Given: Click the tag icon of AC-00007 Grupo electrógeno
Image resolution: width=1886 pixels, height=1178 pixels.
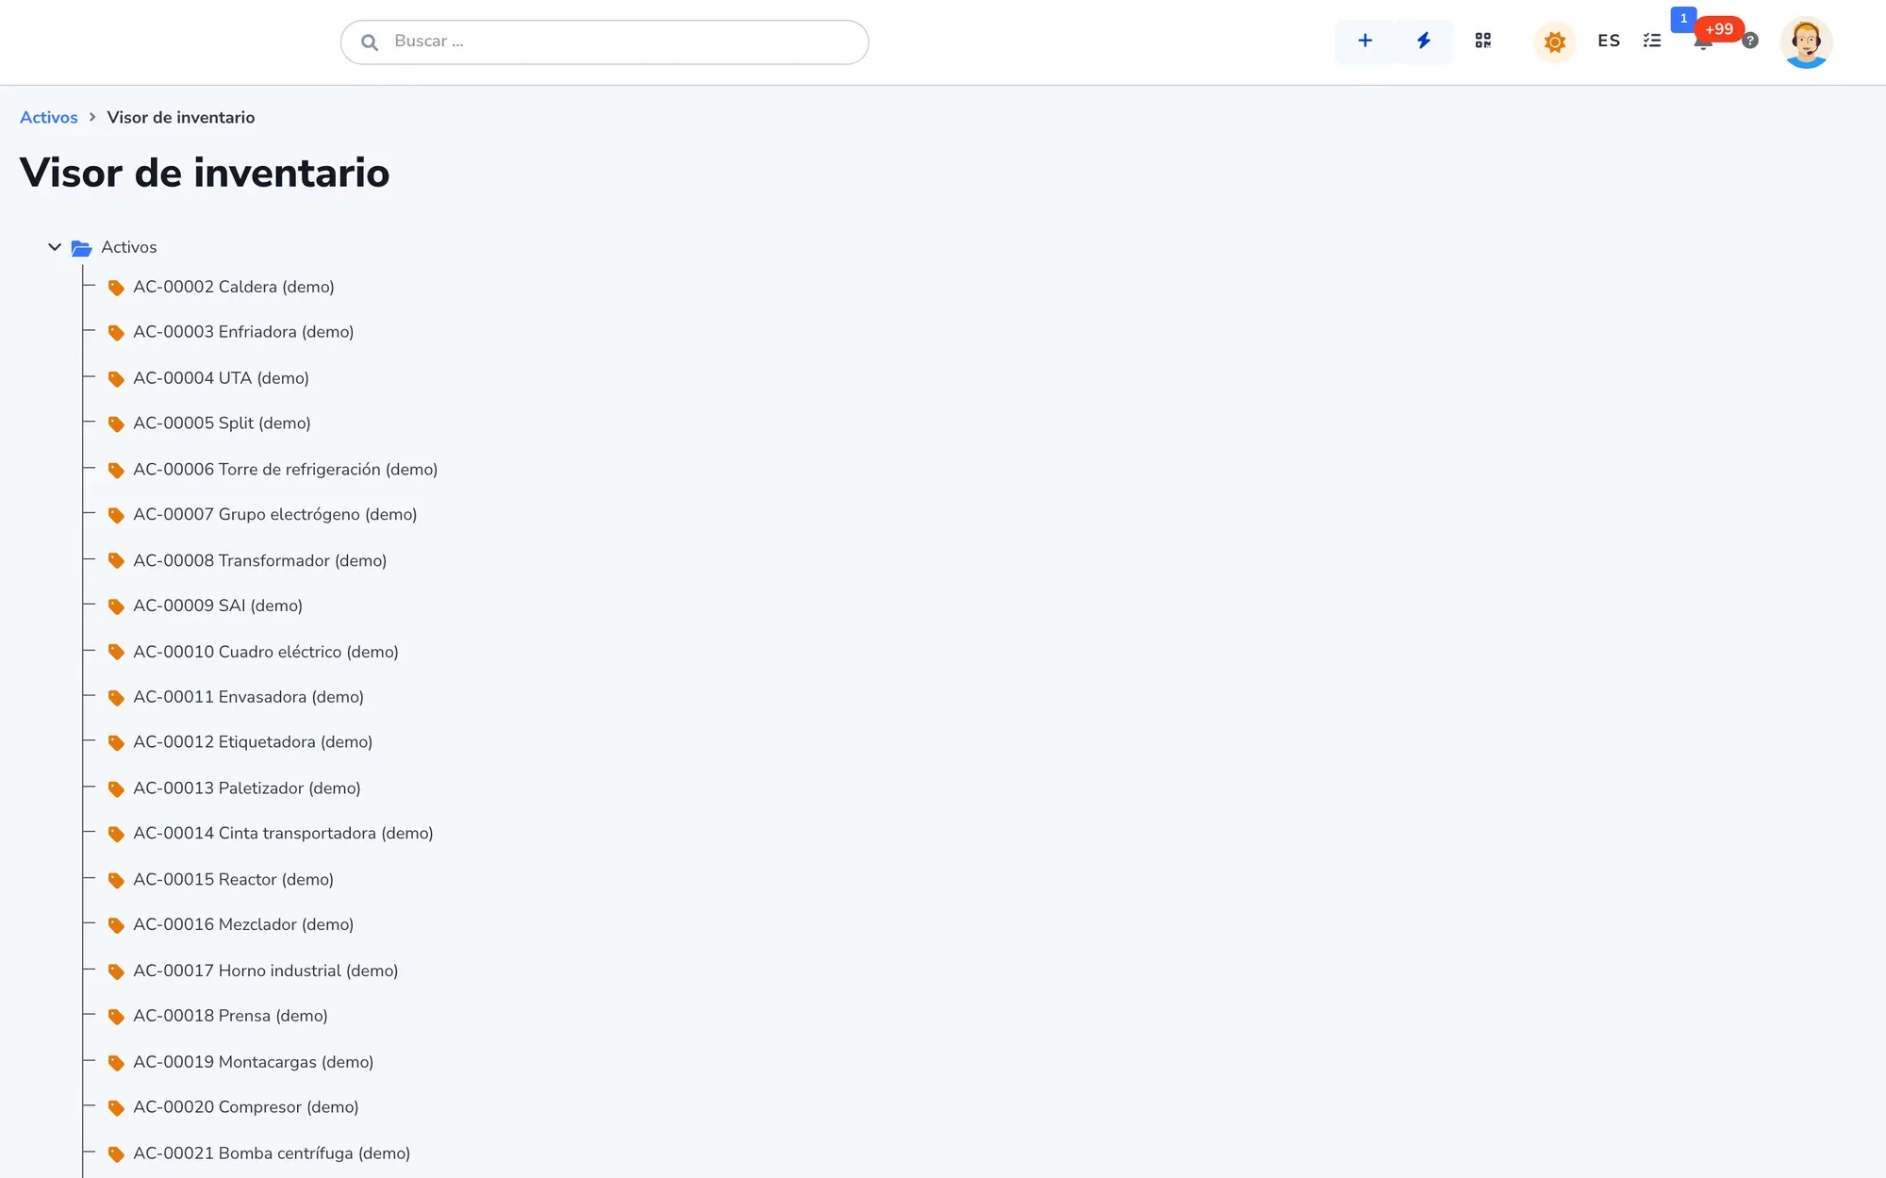Looking at the screenshot, I should (x=116, y=515).
